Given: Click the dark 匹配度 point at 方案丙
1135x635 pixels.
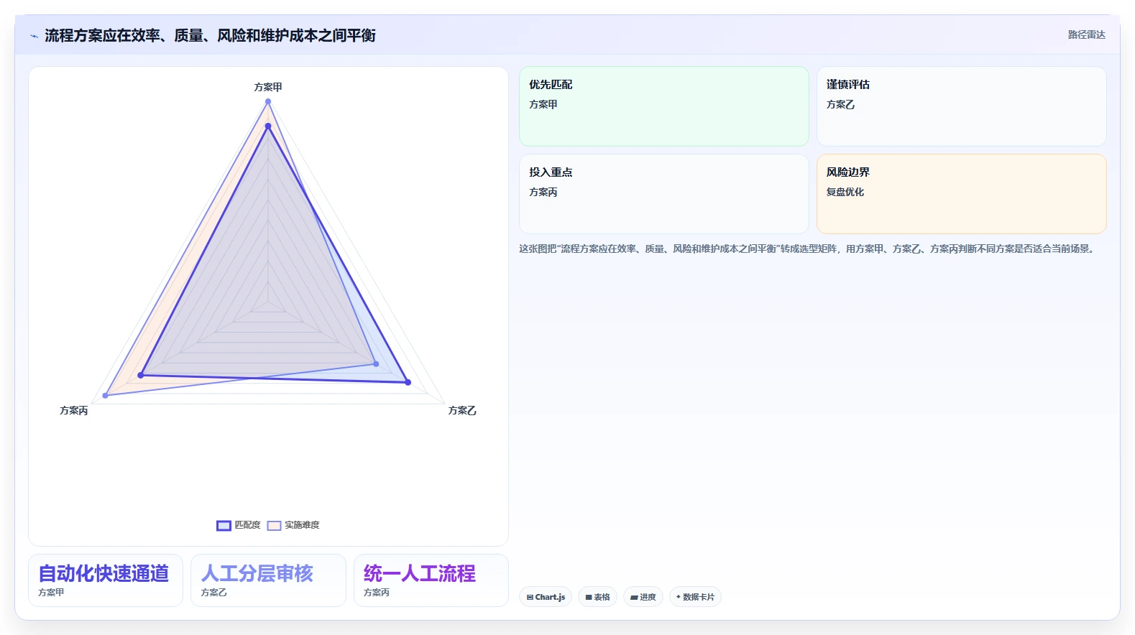Looking at the screenshot, I should coord(141,375).
